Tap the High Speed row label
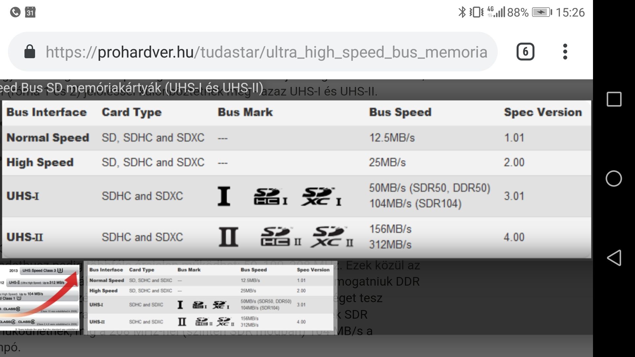The image size is (635, 357). click(40, 162)
